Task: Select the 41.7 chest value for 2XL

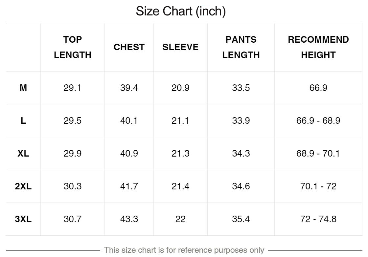Action: tap(129, 186)
